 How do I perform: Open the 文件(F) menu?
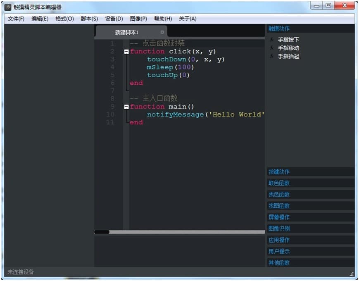(x=16, y=19)
